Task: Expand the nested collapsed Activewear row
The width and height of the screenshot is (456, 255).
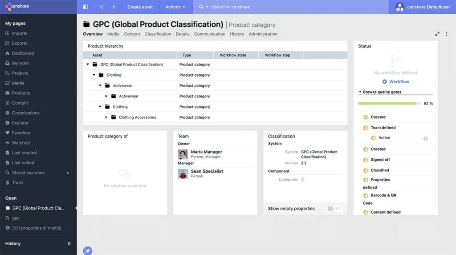Action: [106, 96]
